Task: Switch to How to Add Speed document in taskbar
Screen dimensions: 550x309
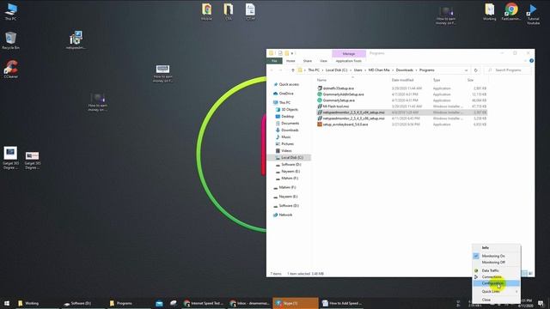Action: pyautogui.click(x=342, y=303)
